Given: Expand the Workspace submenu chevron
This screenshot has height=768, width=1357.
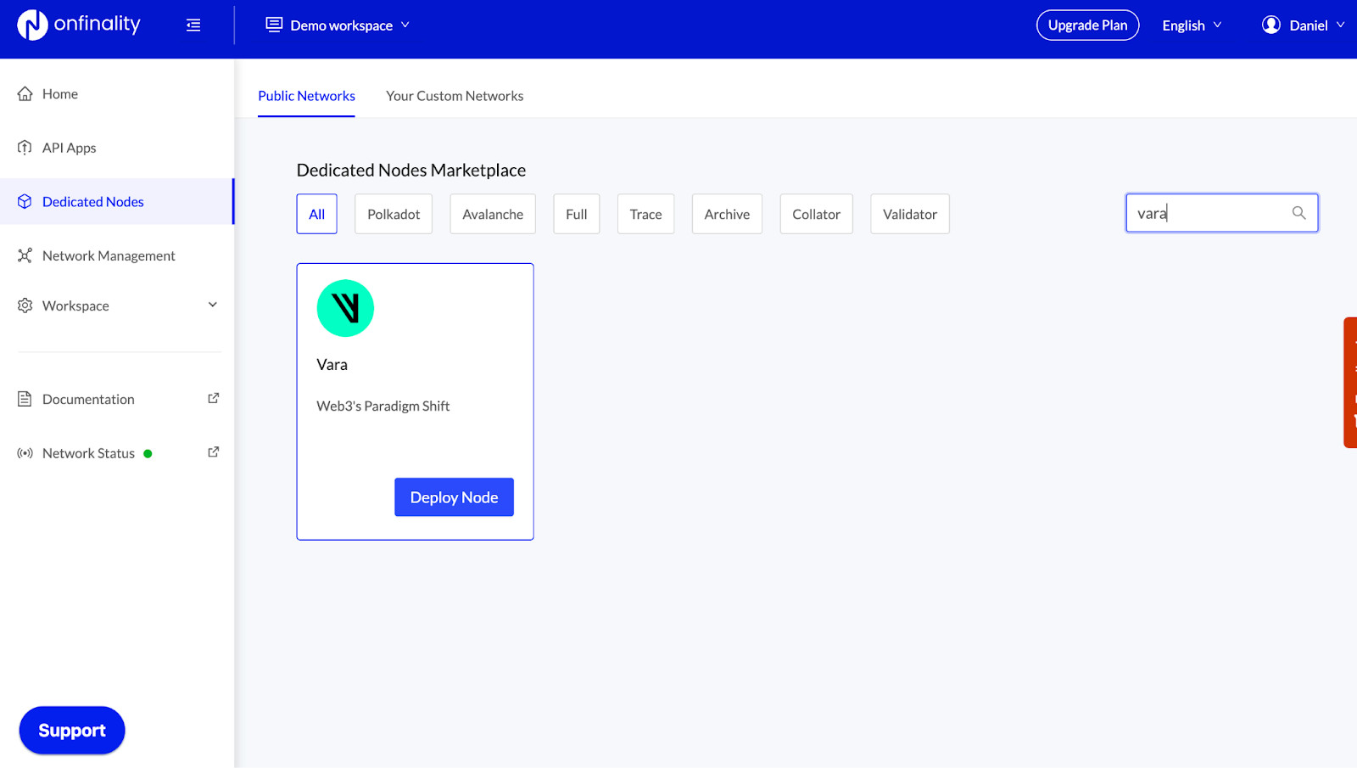Looking at the screenshot, I should point(213,305).
